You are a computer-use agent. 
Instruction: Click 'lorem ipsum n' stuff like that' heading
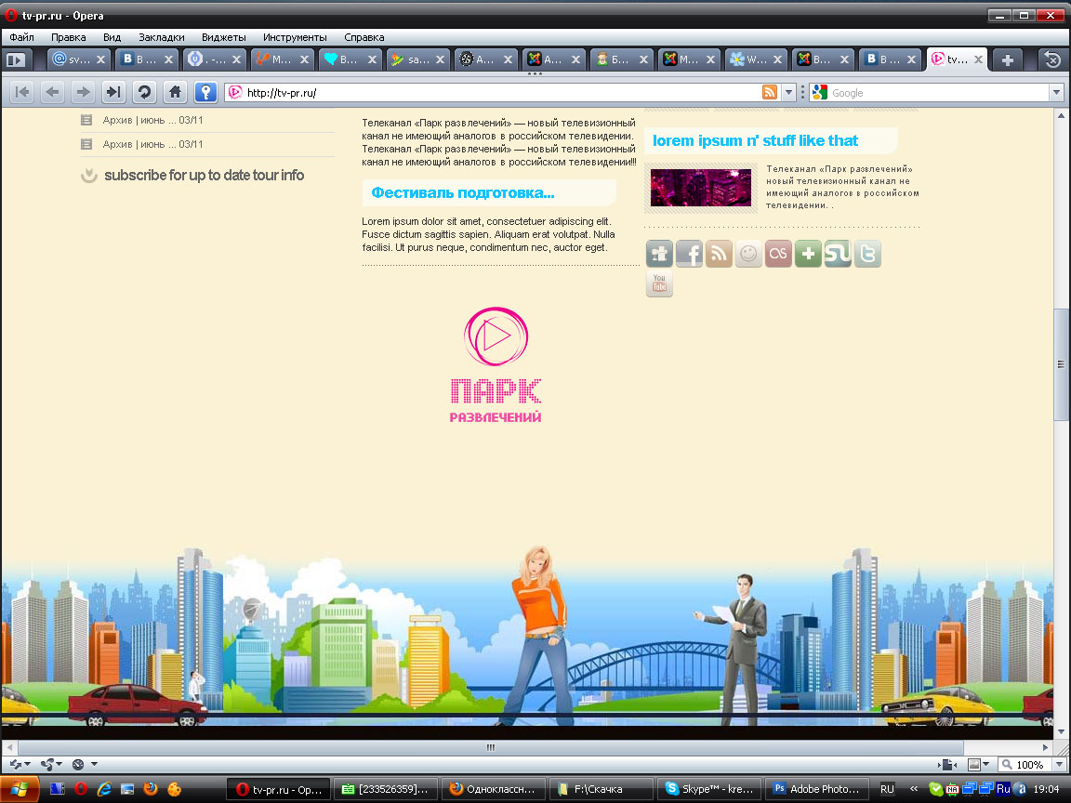point(755,140)
